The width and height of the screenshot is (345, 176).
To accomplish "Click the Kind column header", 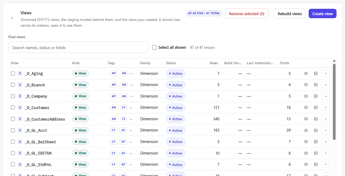I will click(x=76, y=63).
